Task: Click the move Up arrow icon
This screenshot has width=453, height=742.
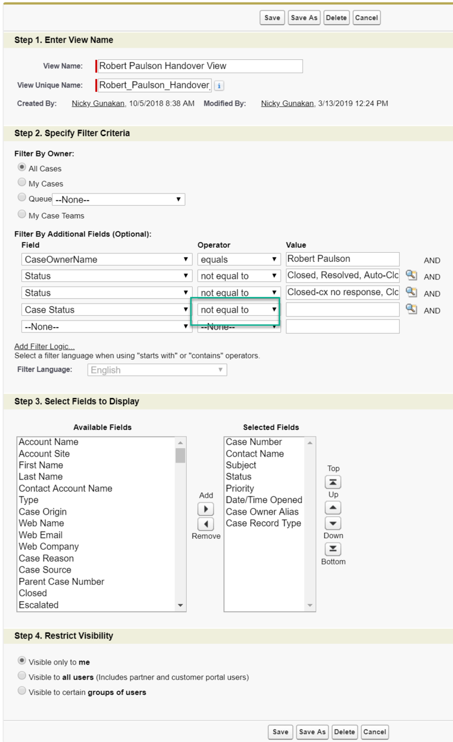Action: pos(333,509)
